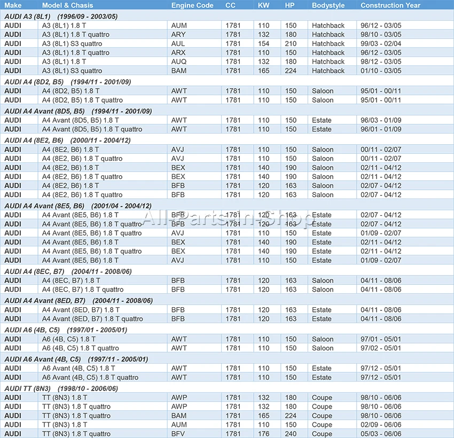Select the KW value '176'

tap(263, 434)
